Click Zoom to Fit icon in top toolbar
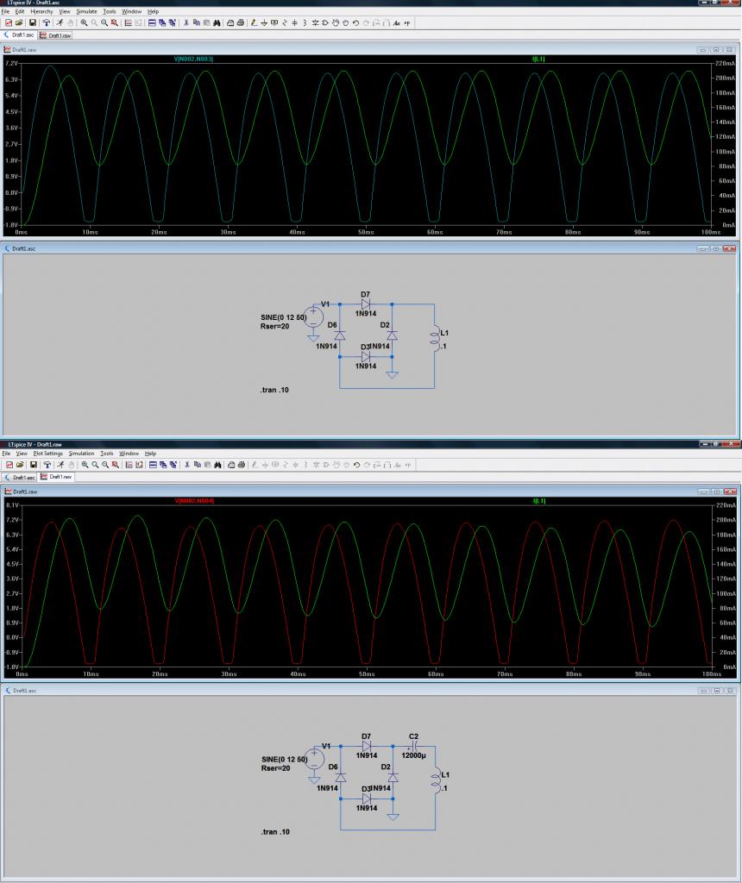This screenshot has width=742, height=883. (115, 23)
